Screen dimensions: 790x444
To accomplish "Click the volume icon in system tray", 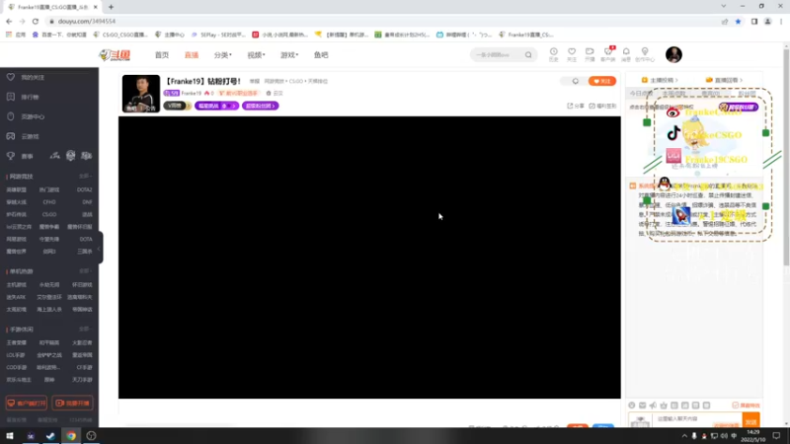I will pos(724,436).
